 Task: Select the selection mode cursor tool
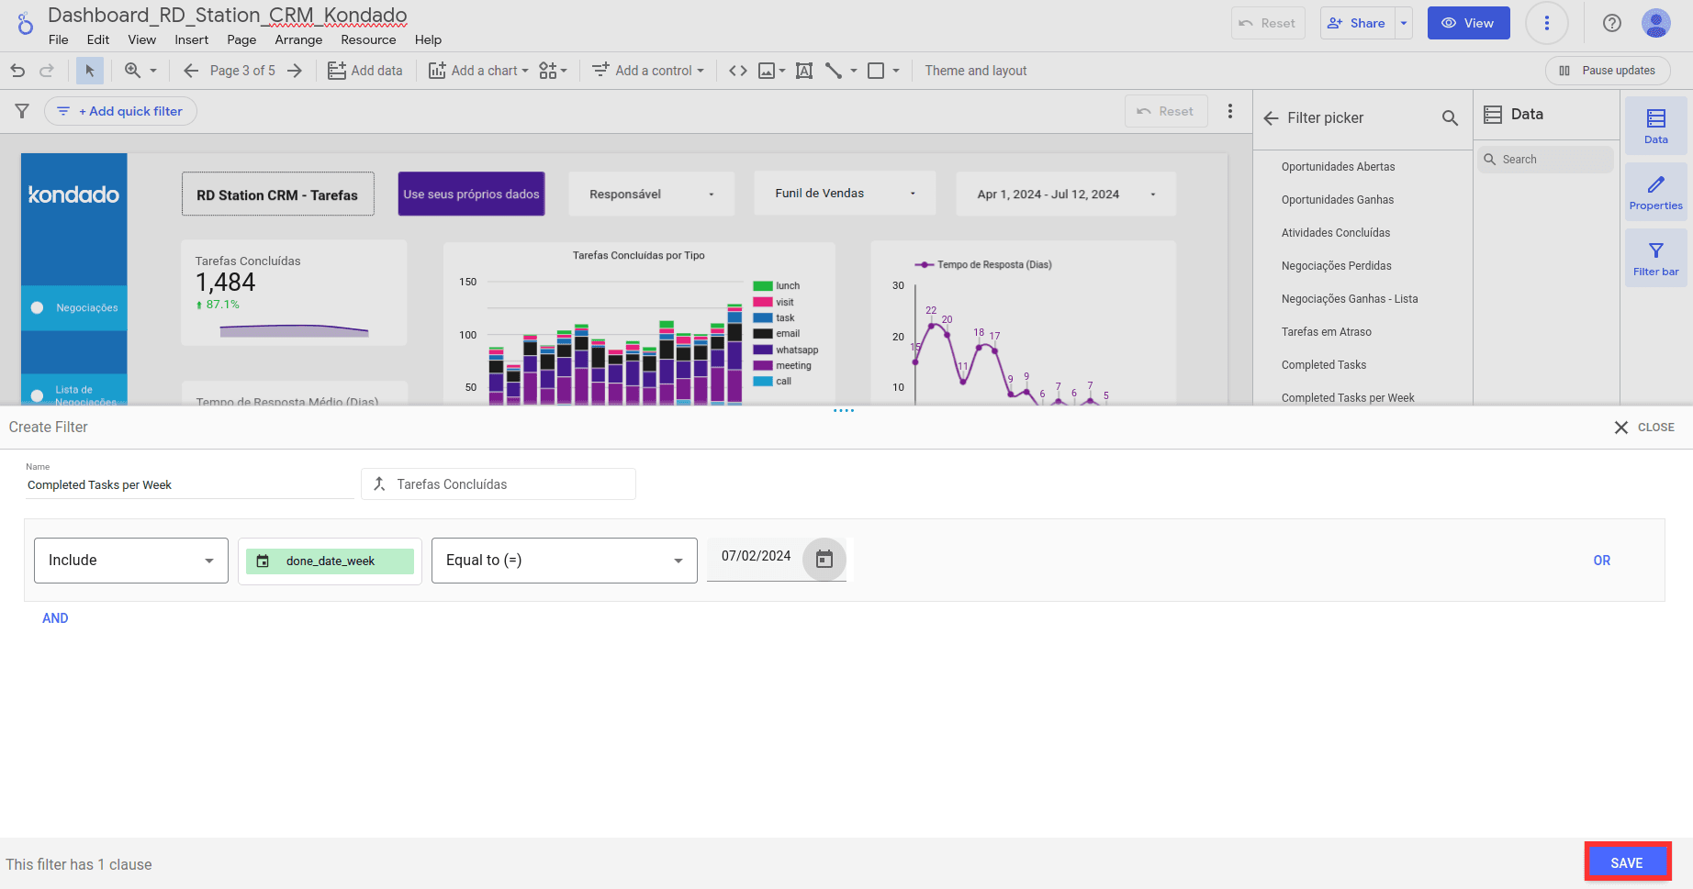point(89,71)
